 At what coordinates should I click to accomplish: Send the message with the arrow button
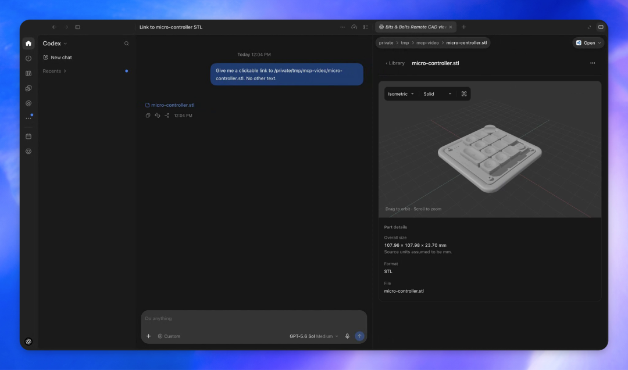click(x=360, y=336)
